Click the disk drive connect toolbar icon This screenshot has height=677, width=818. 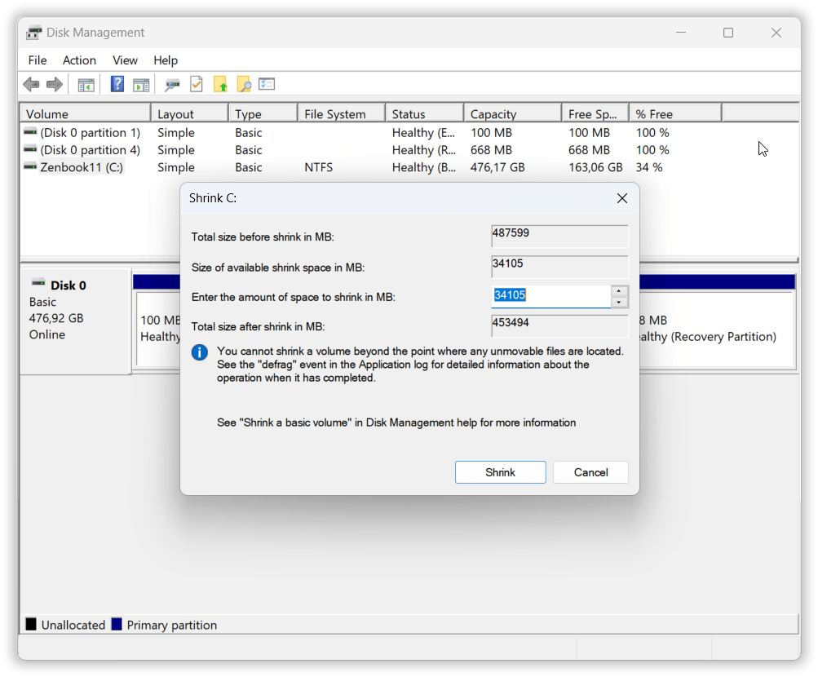pyautogui.click(x=172, y=84)
